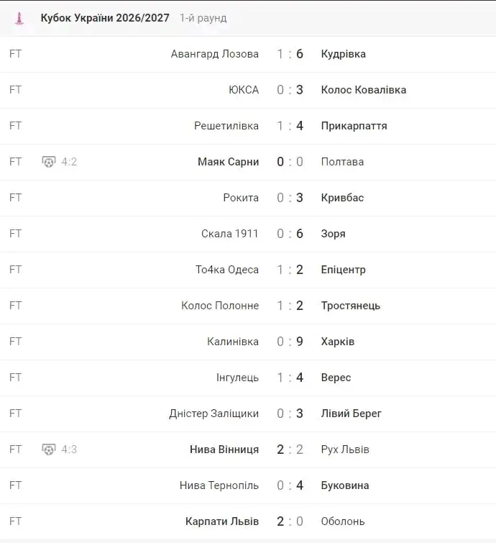Open the Кубок України 2026/2027 competition title
This screenshot has height=543, width=496.
[105, 18]
